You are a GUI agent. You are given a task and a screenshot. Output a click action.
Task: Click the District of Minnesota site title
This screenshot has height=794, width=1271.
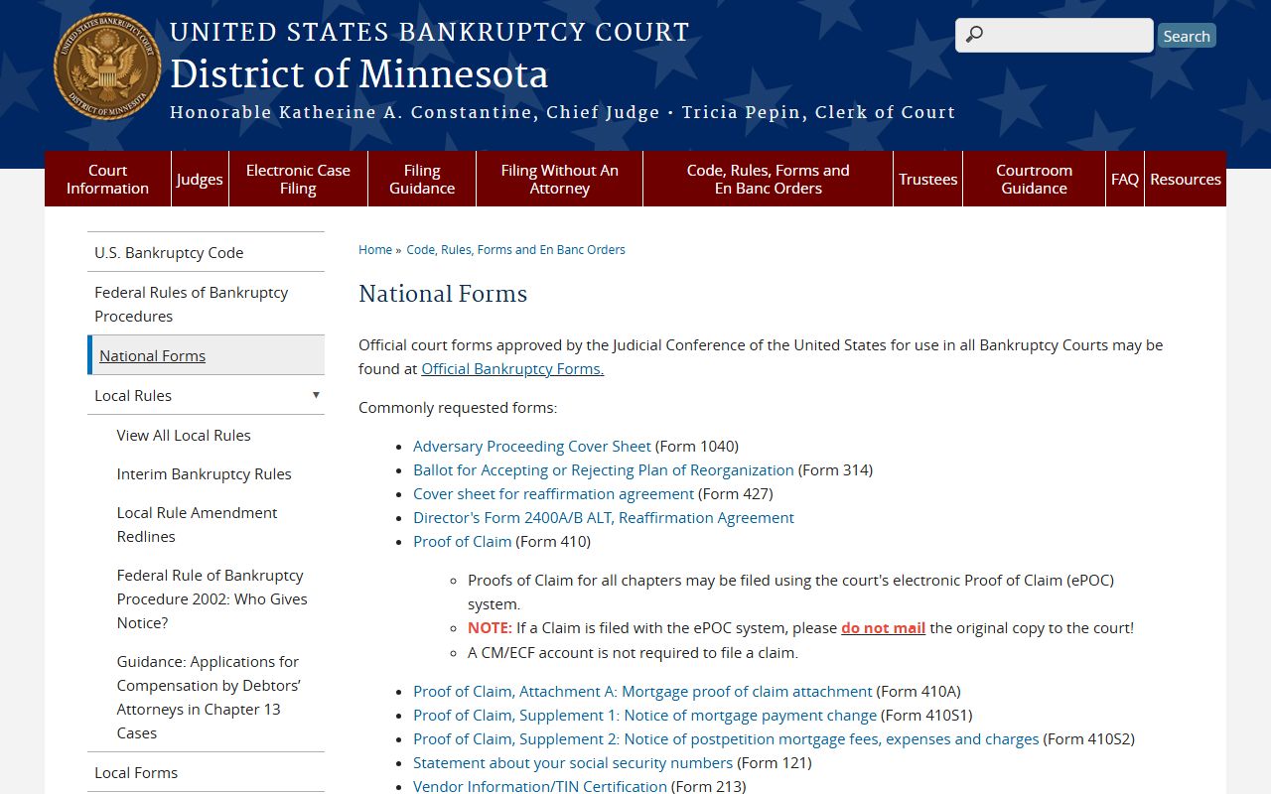tap(358, 74)
